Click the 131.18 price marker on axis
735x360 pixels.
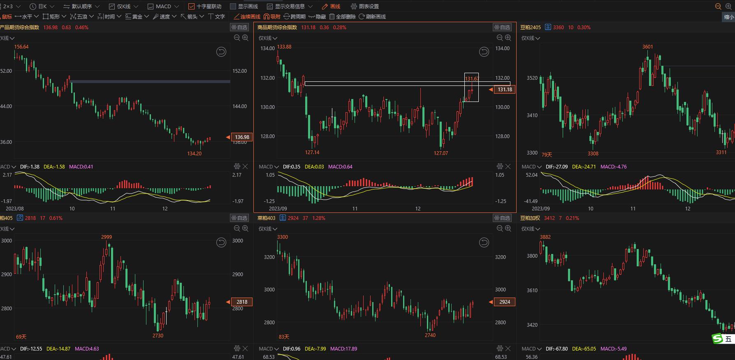pos(504,90)
